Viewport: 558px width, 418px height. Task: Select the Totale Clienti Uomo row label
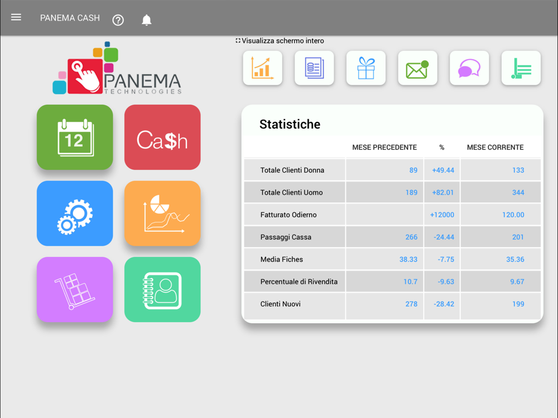291,193
